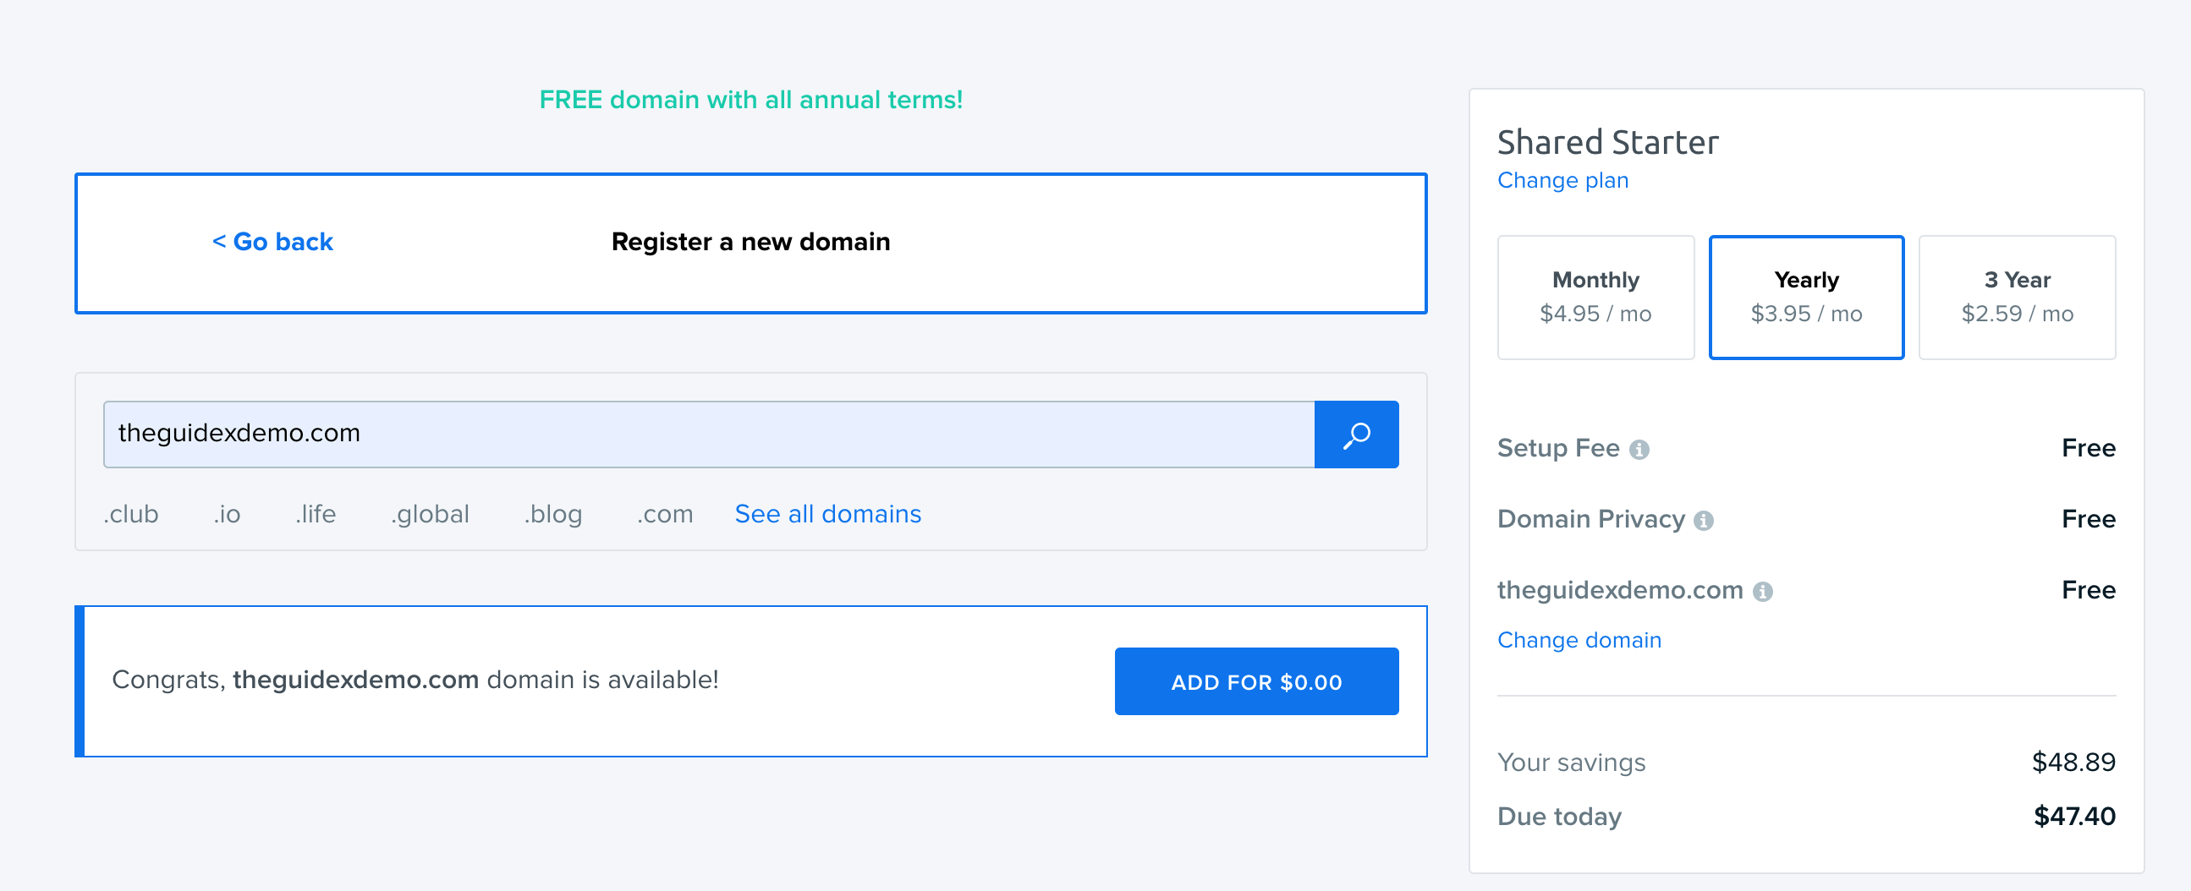Viewport: 2191px width, 891px height.
Task: Click info icon next to Setup Fee
Action: pyautogui.click(x=1638, y=450)
